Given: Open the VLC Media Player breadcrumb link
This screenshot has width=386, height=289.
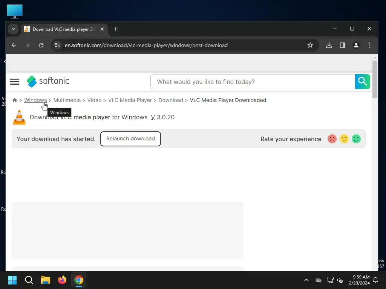Looking at the screenshot, I should (x=130, y=100).
